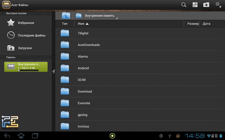Open the DCIM folder
This screenshot has height=140, width=225.
[x=140, y=80]
